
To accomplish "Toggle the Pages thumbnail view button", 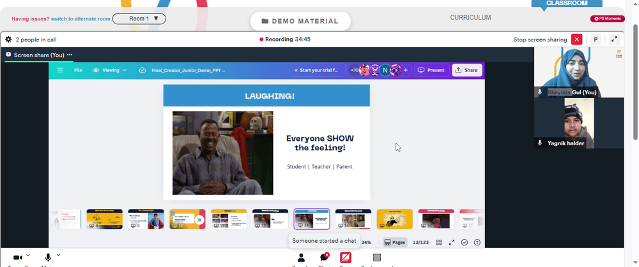I will [395, 242].
